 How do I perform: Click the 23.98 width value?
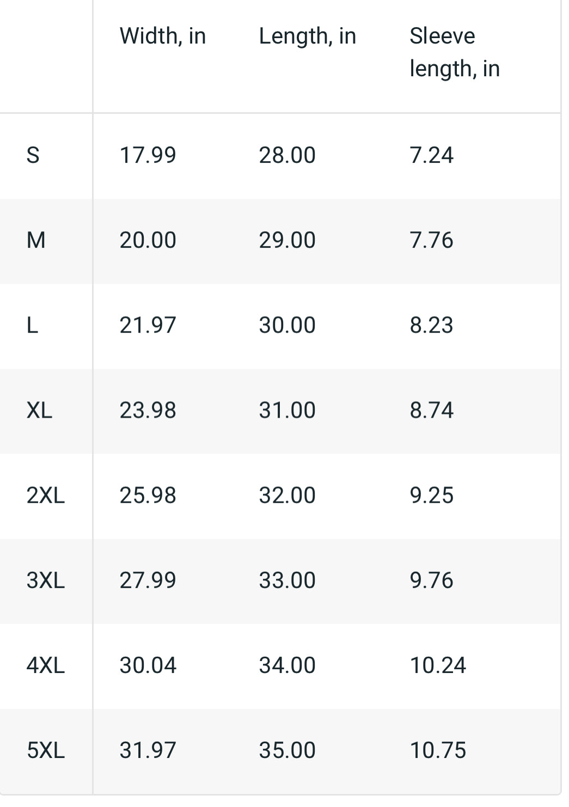pos(148,410)
